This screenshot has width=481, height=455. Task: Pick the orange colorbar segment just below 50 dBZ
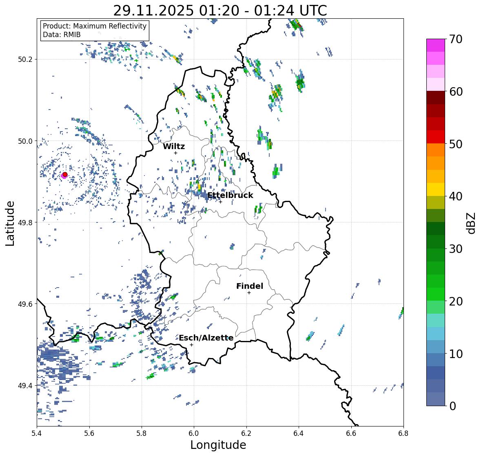(436, 150)
